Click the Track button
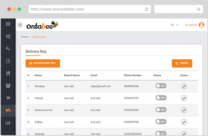Screen dimensions: 208x136 point(182,63)
